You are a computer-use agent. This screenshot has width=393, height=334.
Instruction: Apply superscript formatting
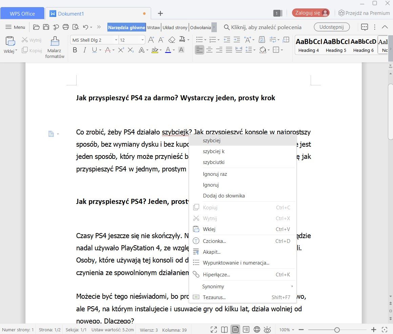(x=121, y=50)
